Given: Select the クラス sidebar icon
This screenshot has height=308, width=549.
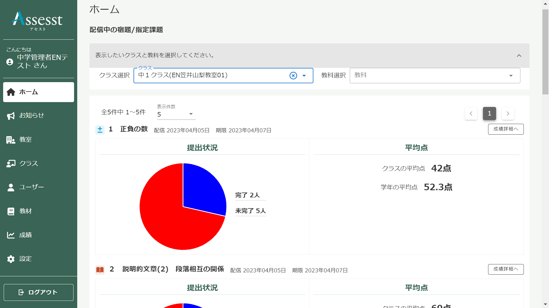Looking at the screenshot, I should pos(11,163).
